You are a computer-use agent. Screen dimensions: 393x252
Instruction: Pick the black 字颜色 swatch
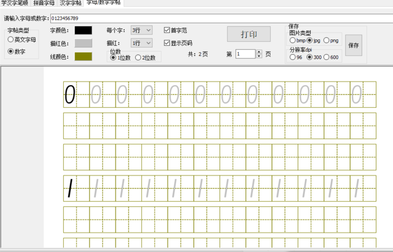click(x=83, y=30)
